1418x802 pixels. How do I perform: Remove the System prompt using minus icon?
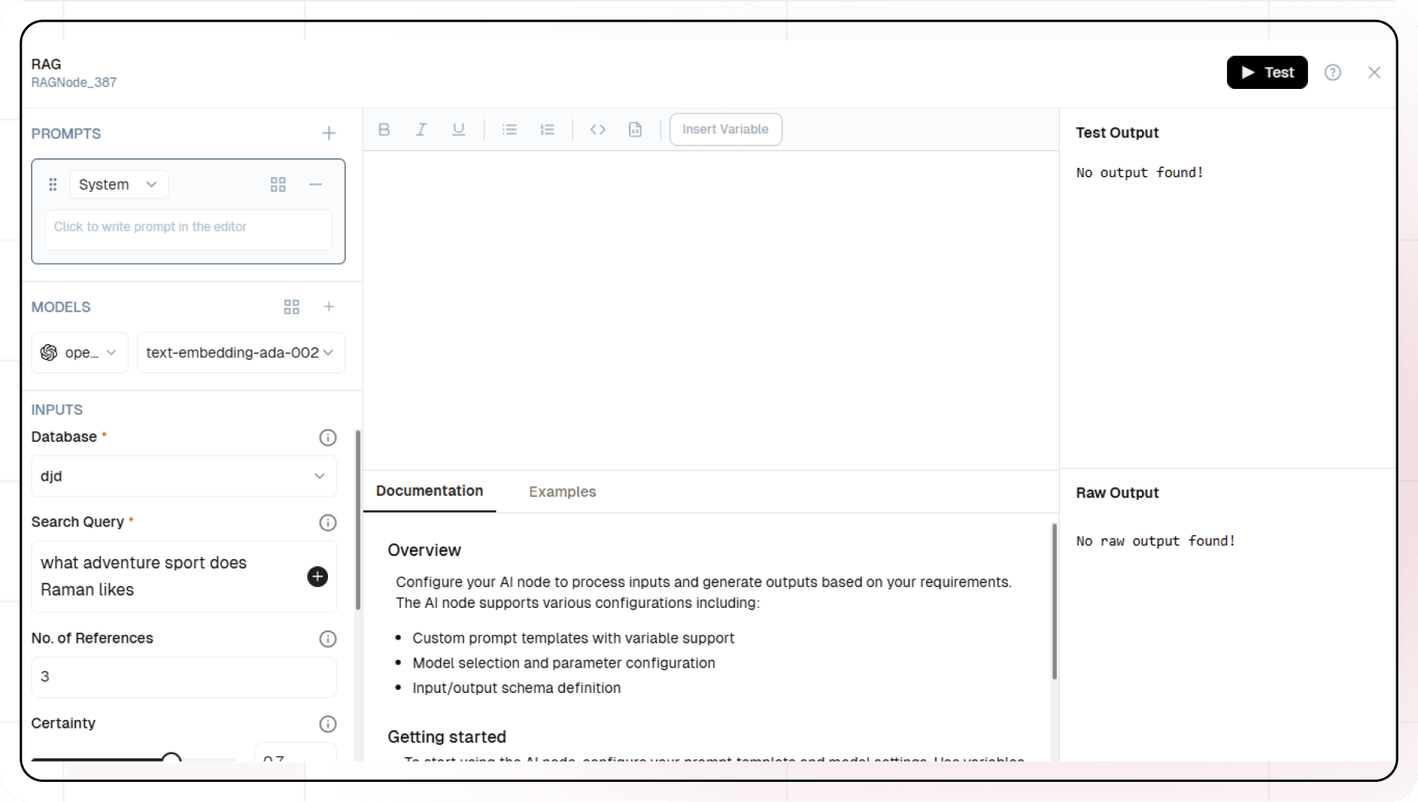click(x=316, y=184)
